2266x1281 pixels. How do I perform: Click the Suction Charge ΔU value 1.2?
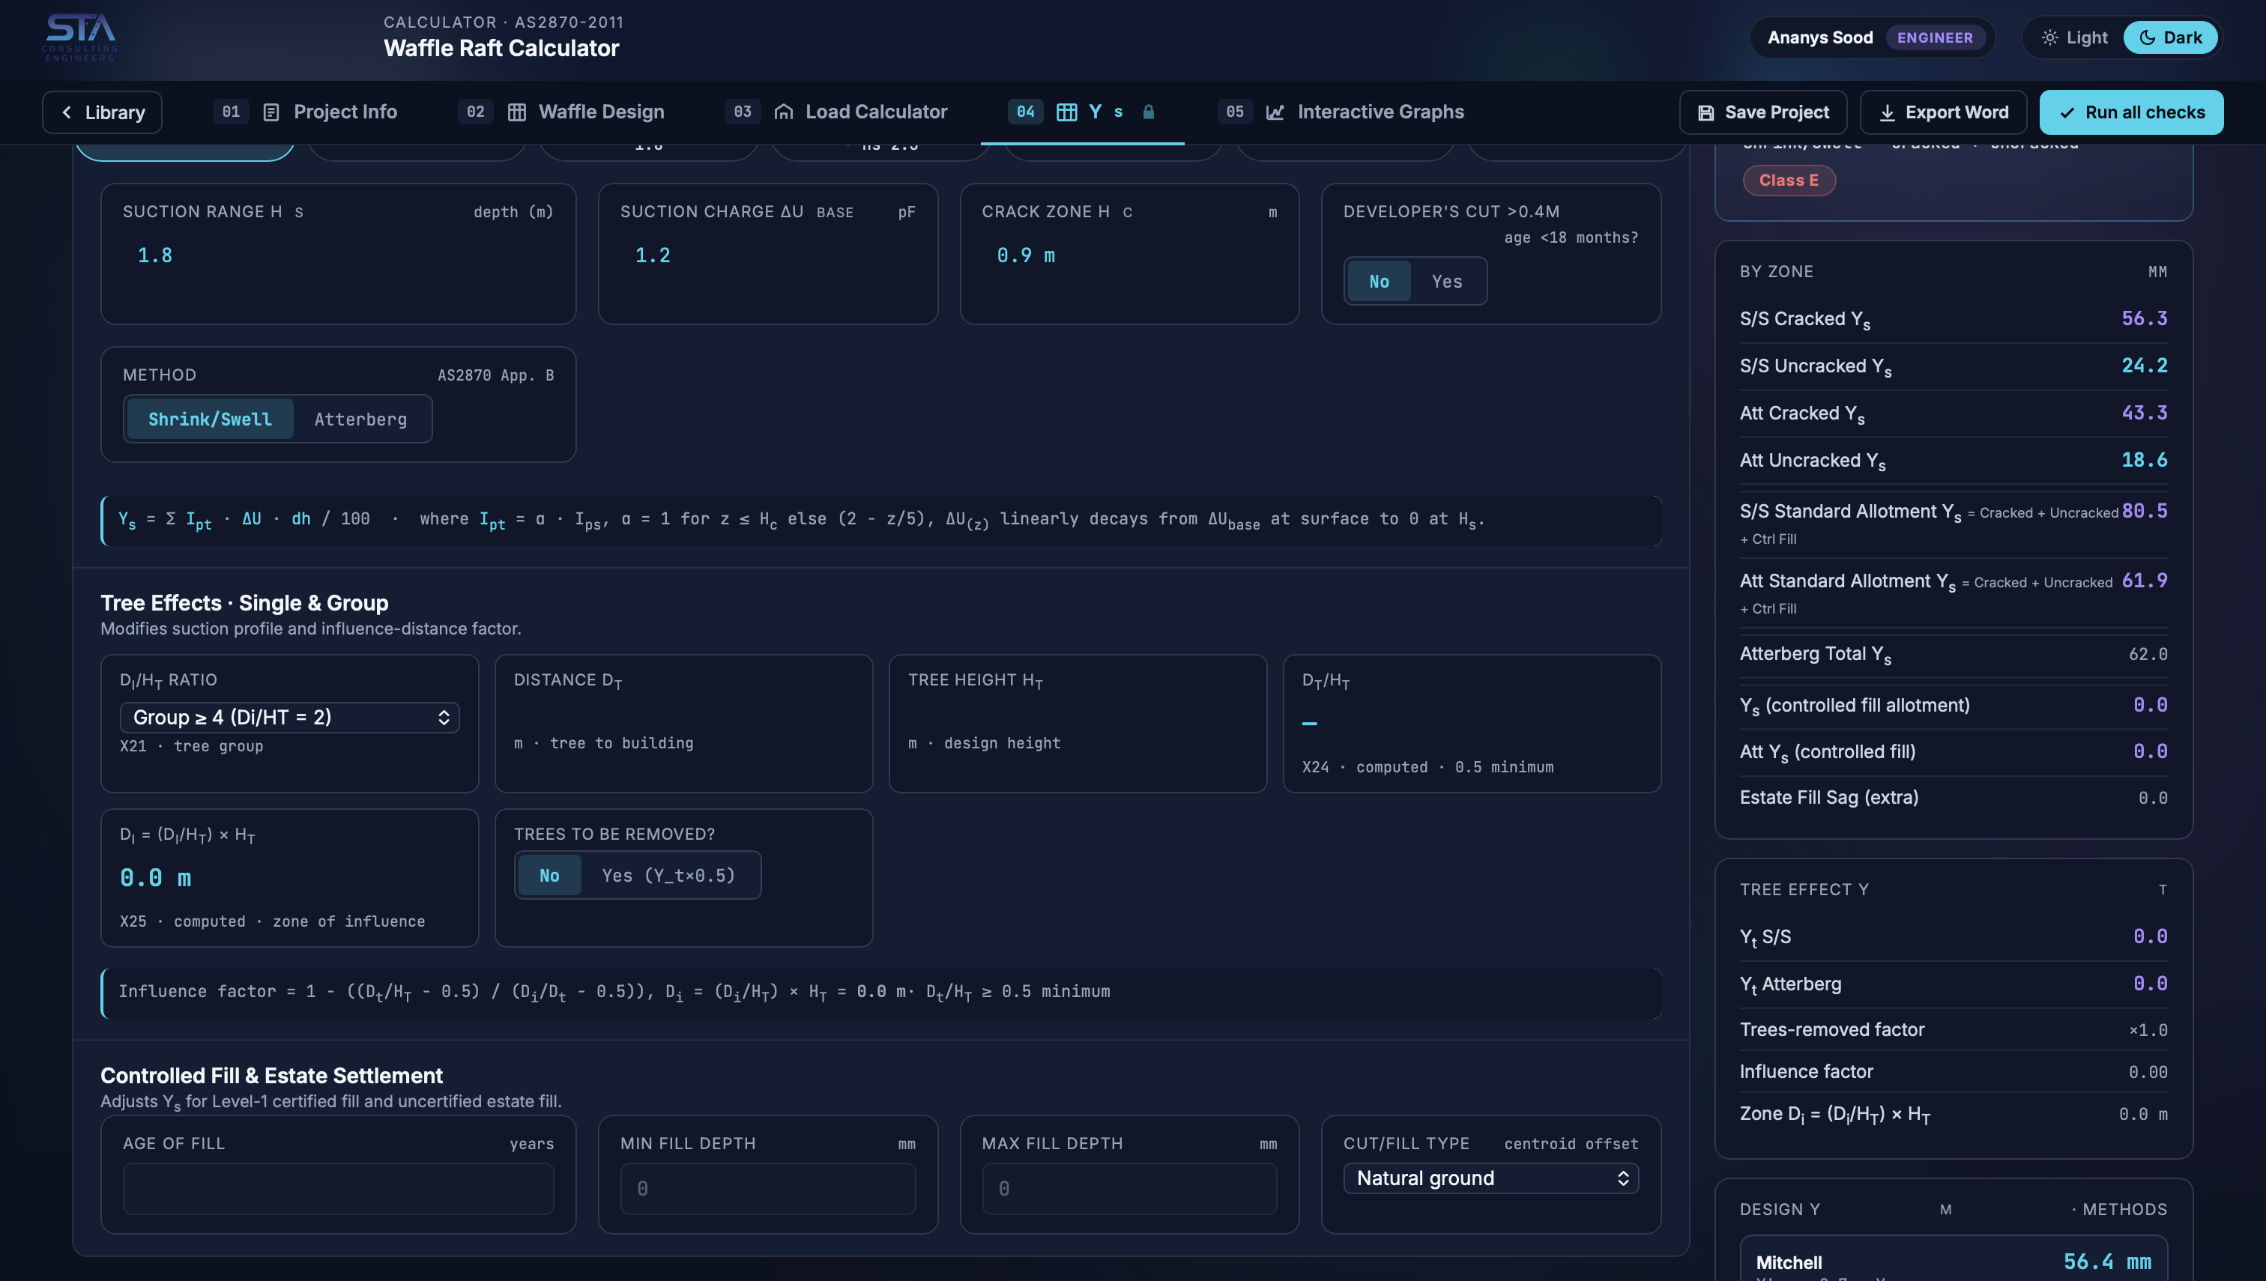pyautogui.click(x=652, y=255)
